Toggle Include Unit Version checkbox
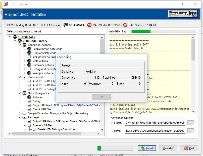Image resolution: width=203 pixels, height=156 pixels. click(x=29, y=57)
